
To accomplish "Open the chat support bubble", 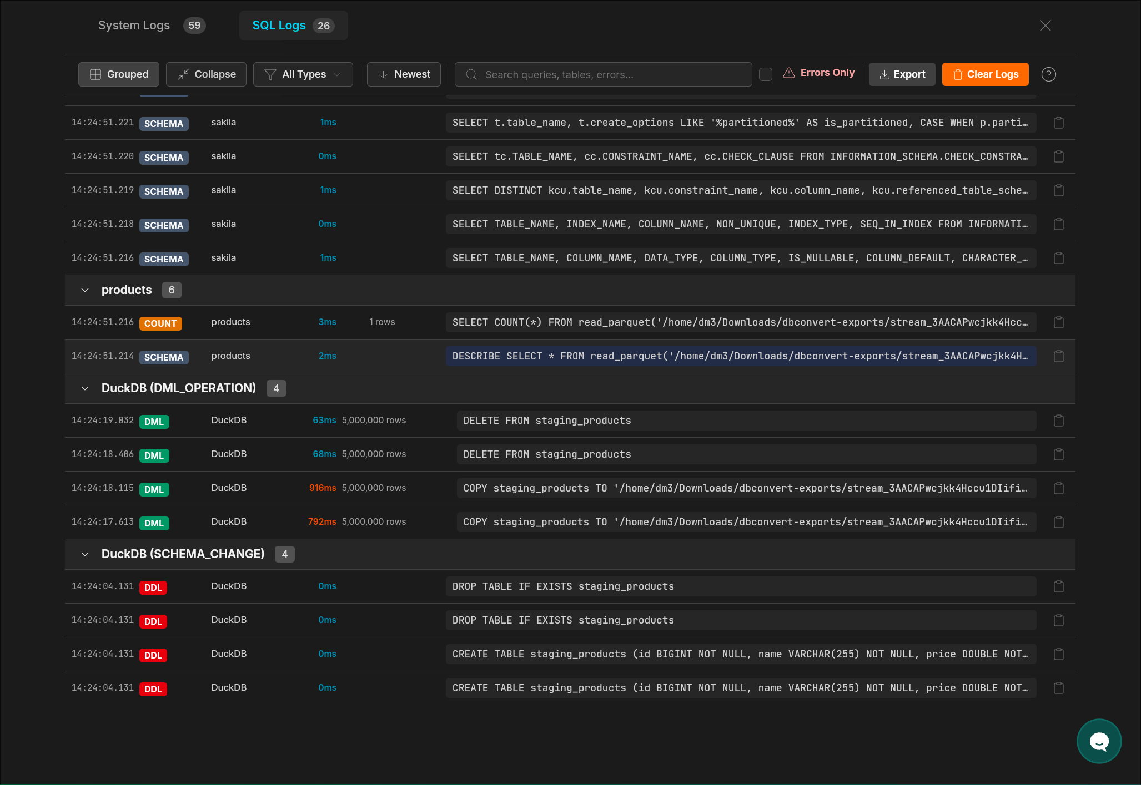I will pyautogui.click(x=1099, y=741).
